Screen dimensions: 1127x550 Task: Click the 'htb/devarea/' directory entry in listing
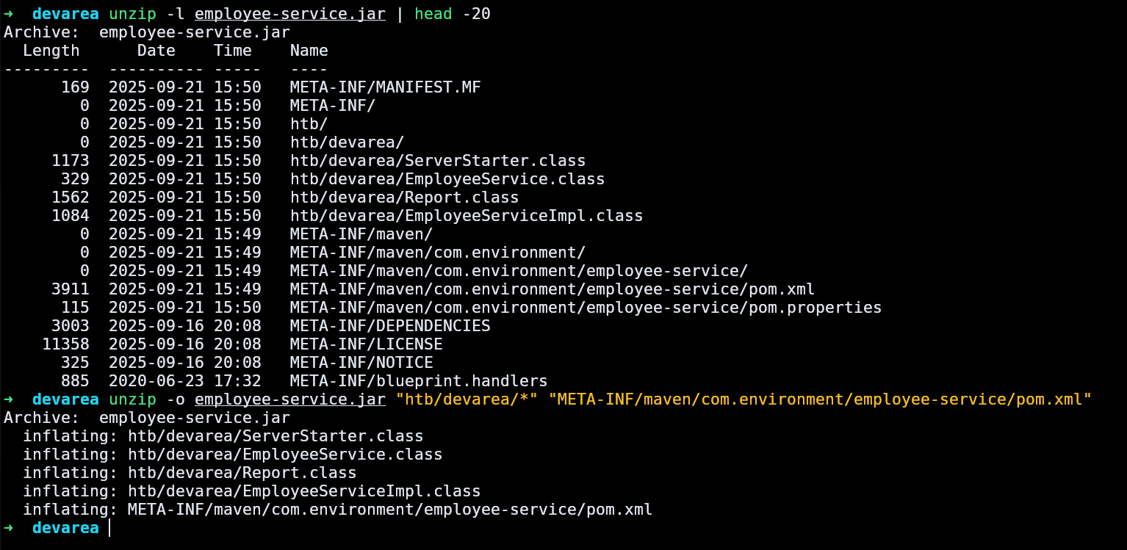[348, 142]
